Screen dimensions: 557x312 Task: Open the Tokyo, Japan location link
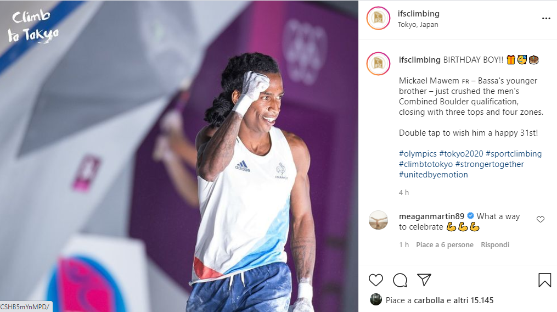(x=418, y=25)
